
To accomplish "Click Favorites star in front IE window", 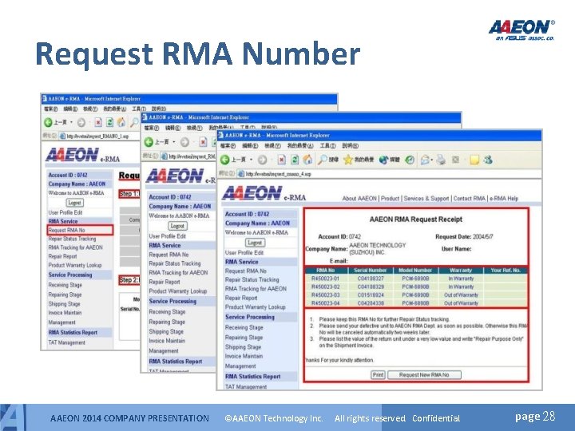I will pyautogui.click(x=347, y=160).
